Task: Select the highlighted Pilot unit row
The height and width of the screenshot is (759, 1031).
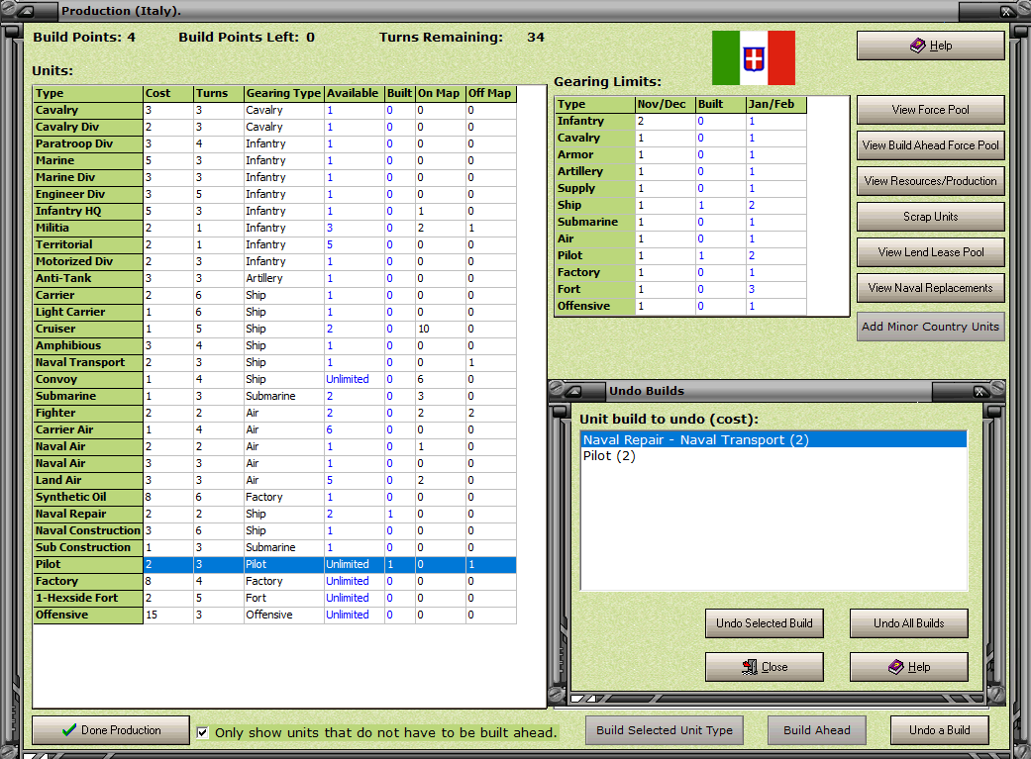Action: click(275, 564)
